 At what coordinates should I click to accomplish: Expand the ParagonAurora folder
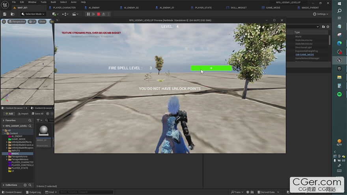coord(7,156)
